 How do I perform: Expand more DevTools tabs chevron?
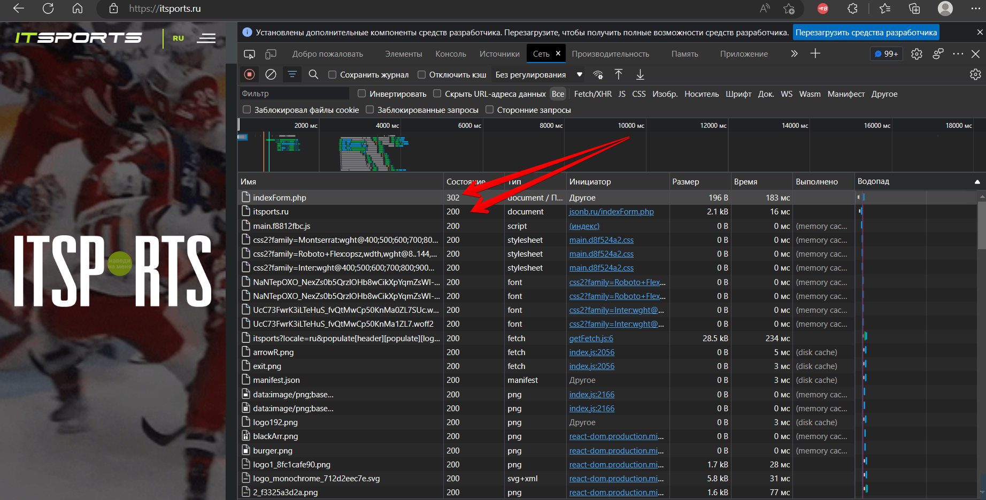click(794, 53)
